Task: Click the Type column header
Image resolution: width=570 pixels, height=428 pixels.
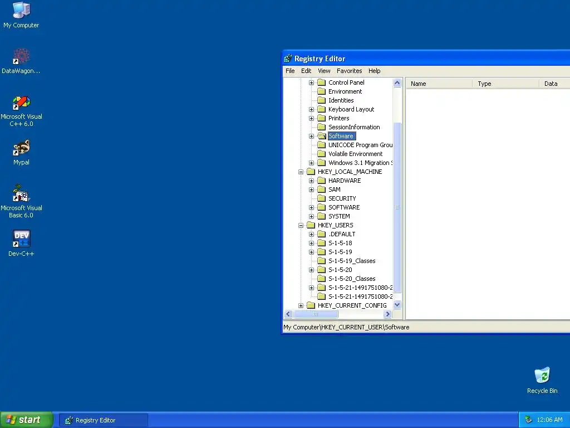Action: click(506, 84)
